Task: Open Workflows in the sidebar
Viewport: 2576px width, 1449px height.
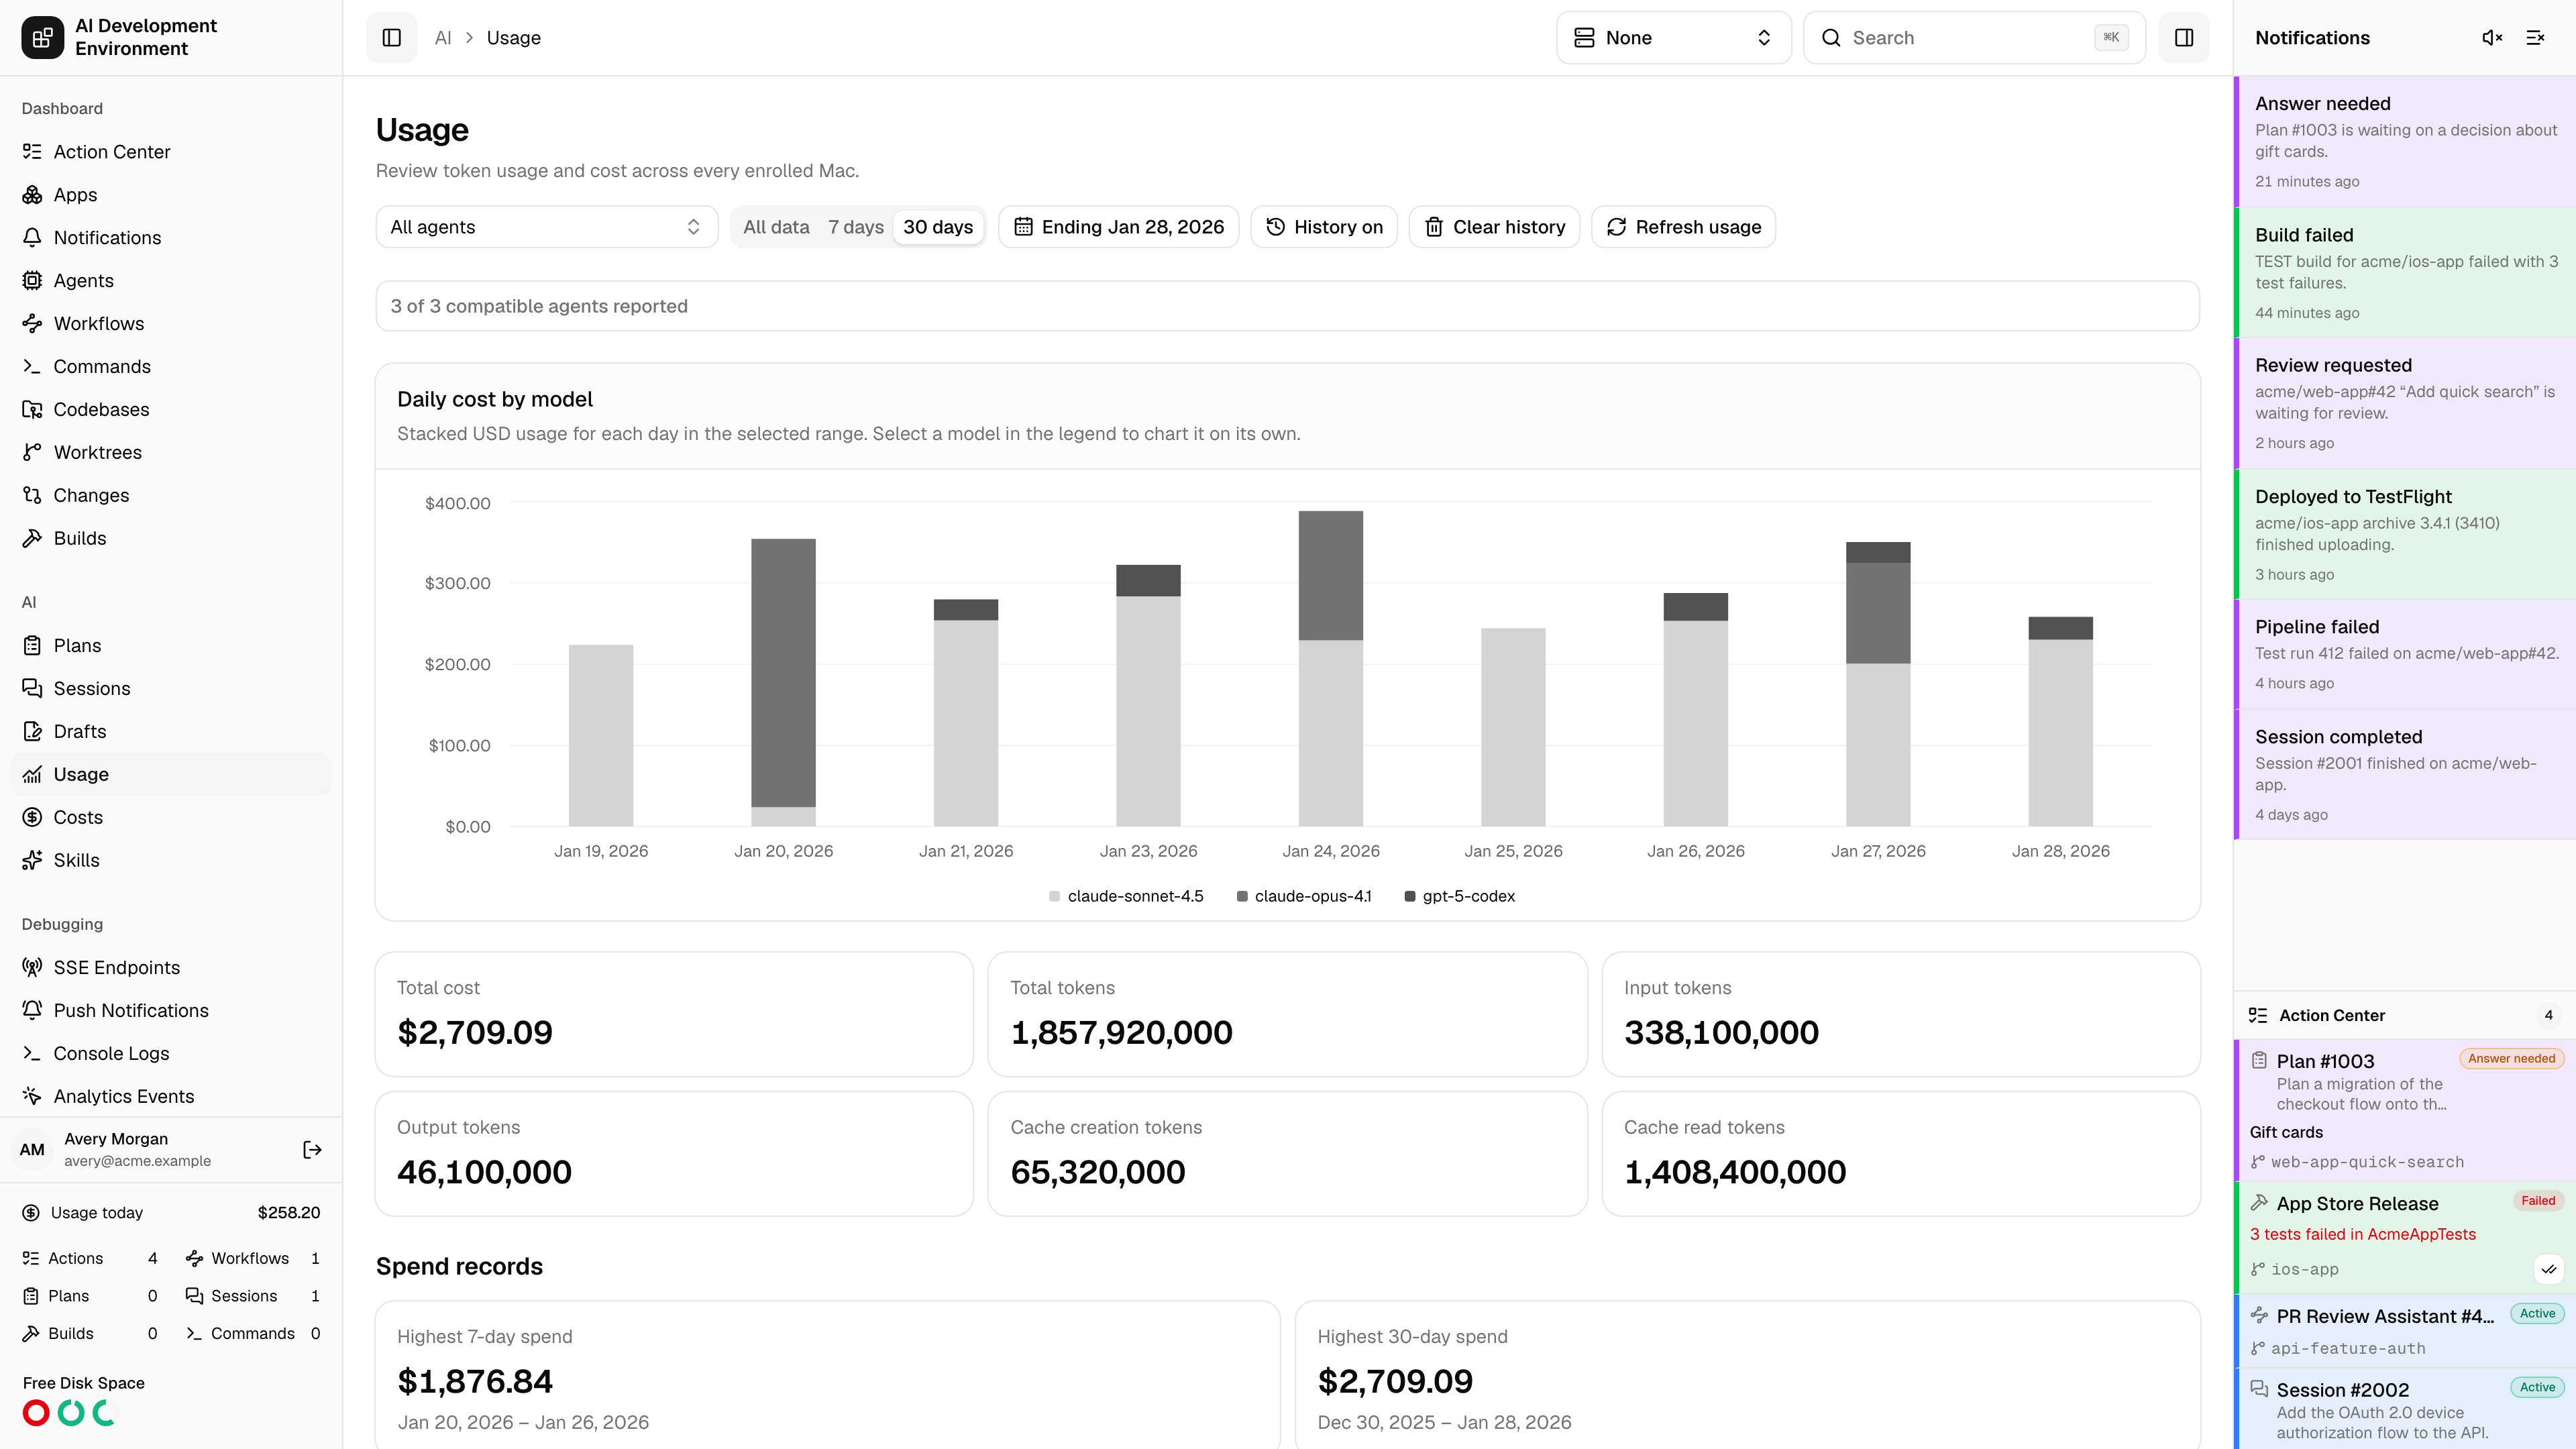Action: [x=171, y=324]
